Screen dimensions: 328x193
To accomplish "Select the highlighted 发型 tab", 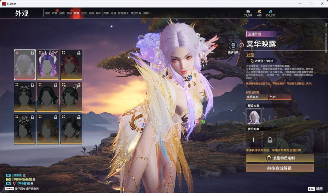I will [77, 13].
